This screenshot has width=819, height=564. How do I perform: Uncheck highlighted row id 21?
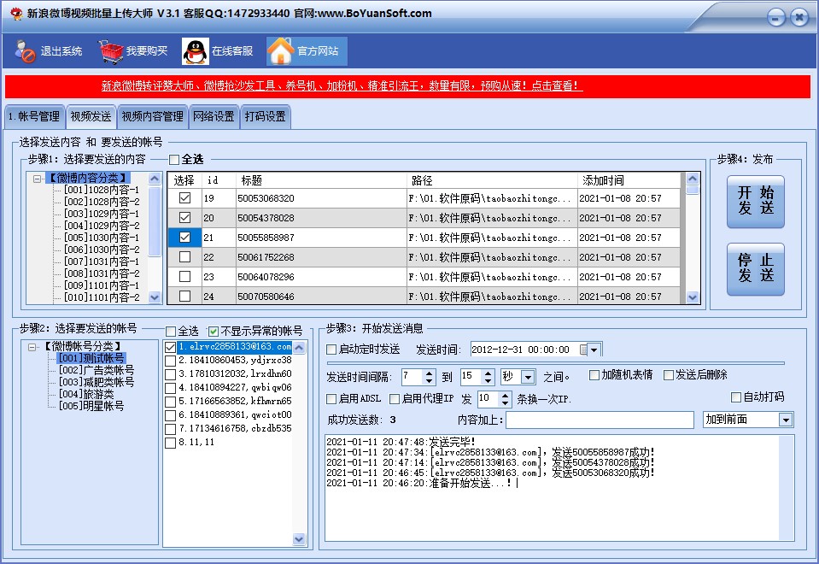click(185, 238)
